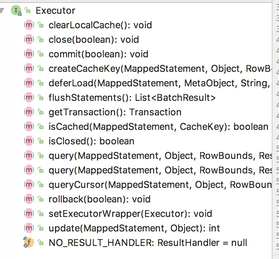The image size is (279, 259).
Task: Collapse the Executor tree node
Action: tap(3, 11)
